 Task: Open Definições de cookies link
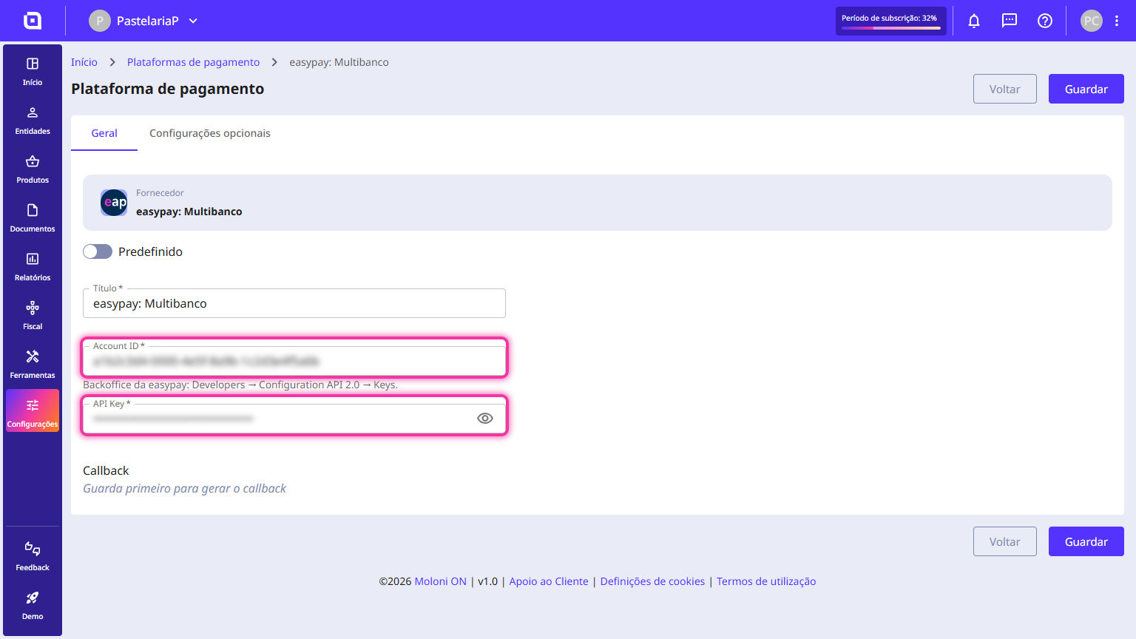point(652,581)
